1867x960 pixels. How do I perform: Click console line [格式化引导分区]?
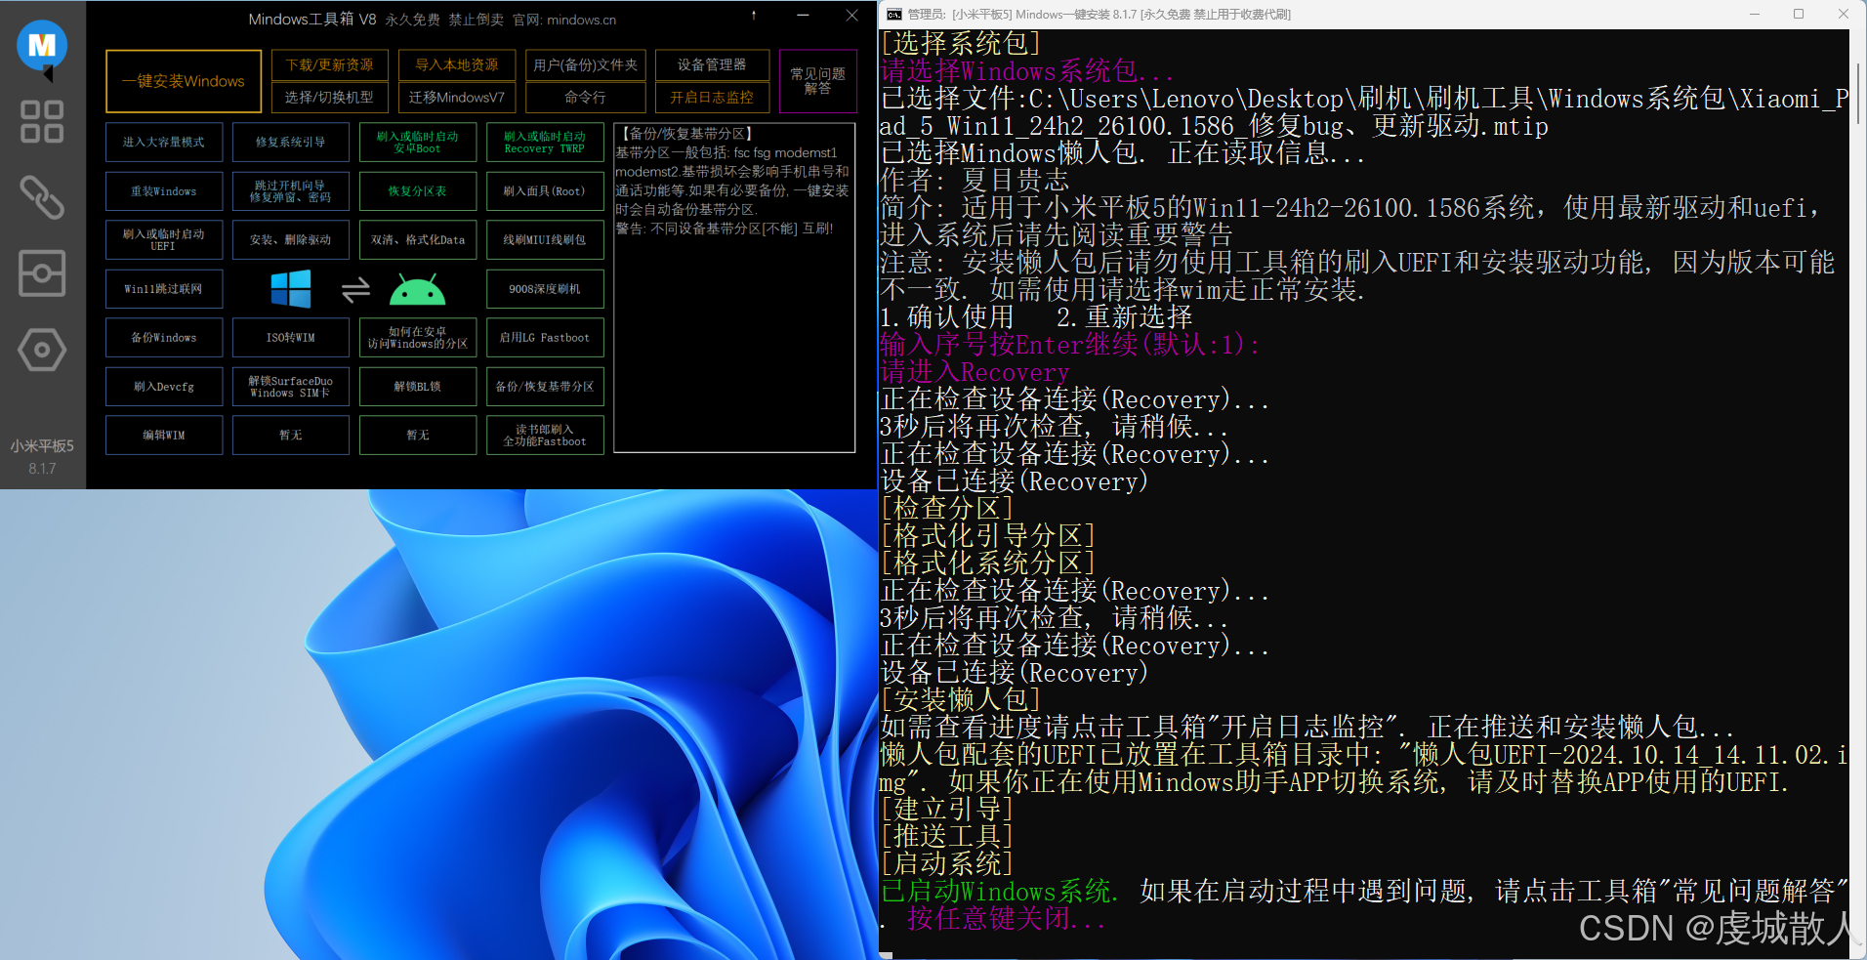point(988,535)
